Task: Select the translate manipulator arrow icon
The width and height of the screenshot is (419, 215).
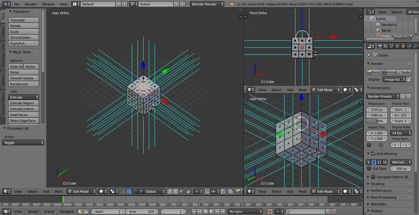Action: (x=129, y=192)
